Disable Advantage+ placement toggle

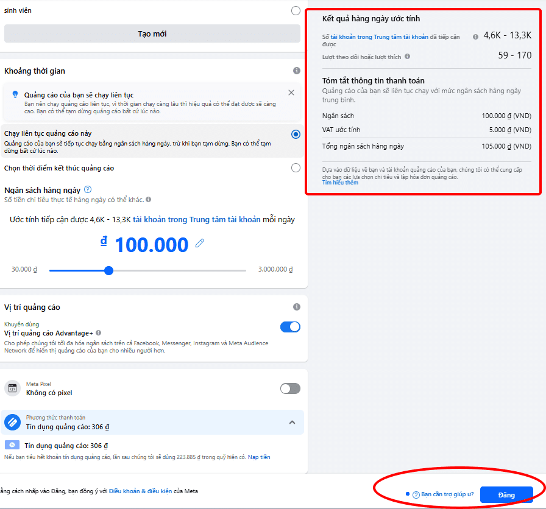290,327
